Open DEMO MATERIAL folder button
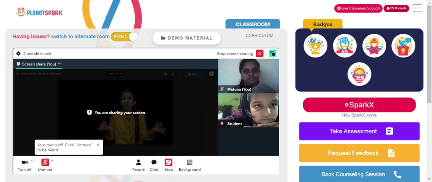 point(187,38)
